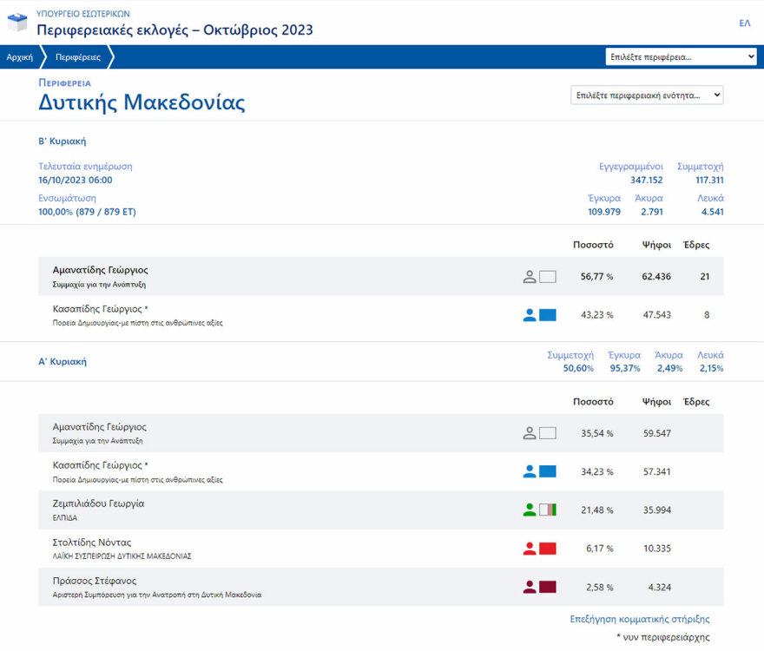The height and width of the screenshot is (651, 764).
Task: Expand the Επιλέξτε περιφερειακή ενότητα dropdown
Action: tap(647, 95)
